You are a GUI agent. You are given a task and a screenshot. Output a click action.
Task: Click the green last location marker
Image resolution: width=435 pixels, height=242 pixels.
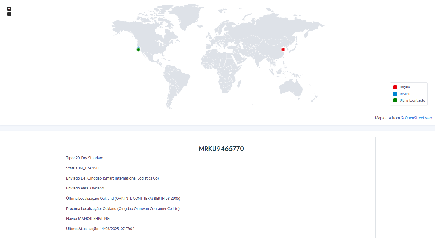click(x=138, y=50)
